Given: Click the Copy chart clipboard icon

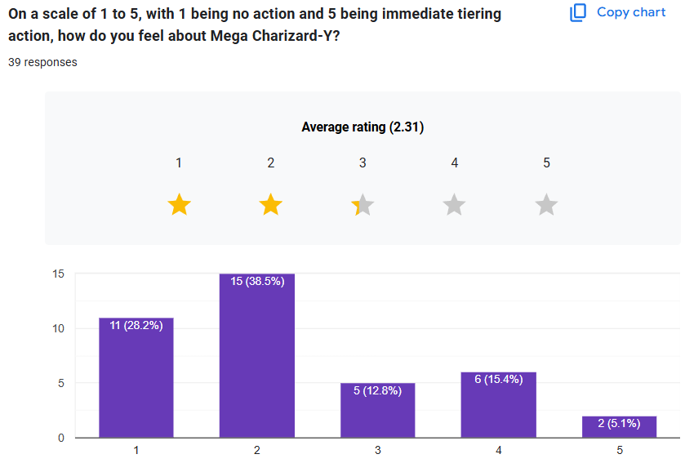Looking at the screenshot, I should (x=578, y=12).
